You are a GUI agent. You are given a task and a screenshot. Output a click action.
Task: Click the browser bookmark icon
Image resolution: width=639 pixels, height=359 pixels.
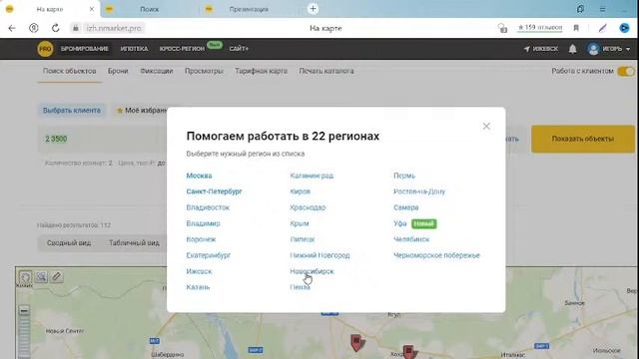coord(576,28)
